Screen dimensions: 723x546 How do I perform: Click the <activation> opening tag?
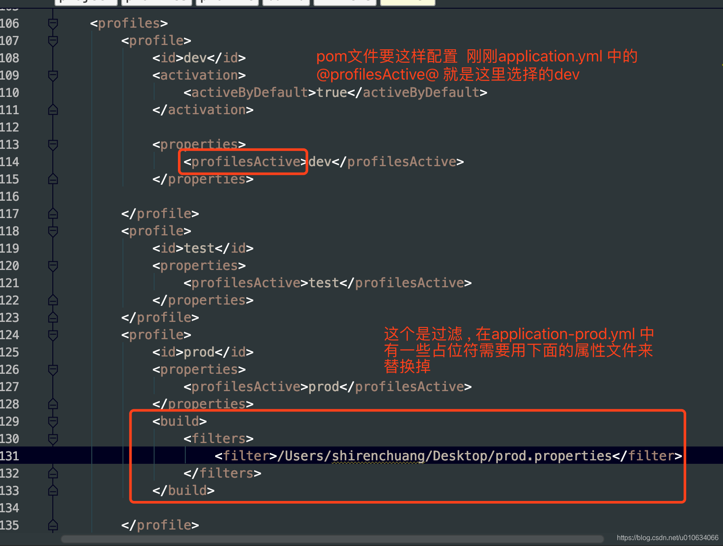199,75
